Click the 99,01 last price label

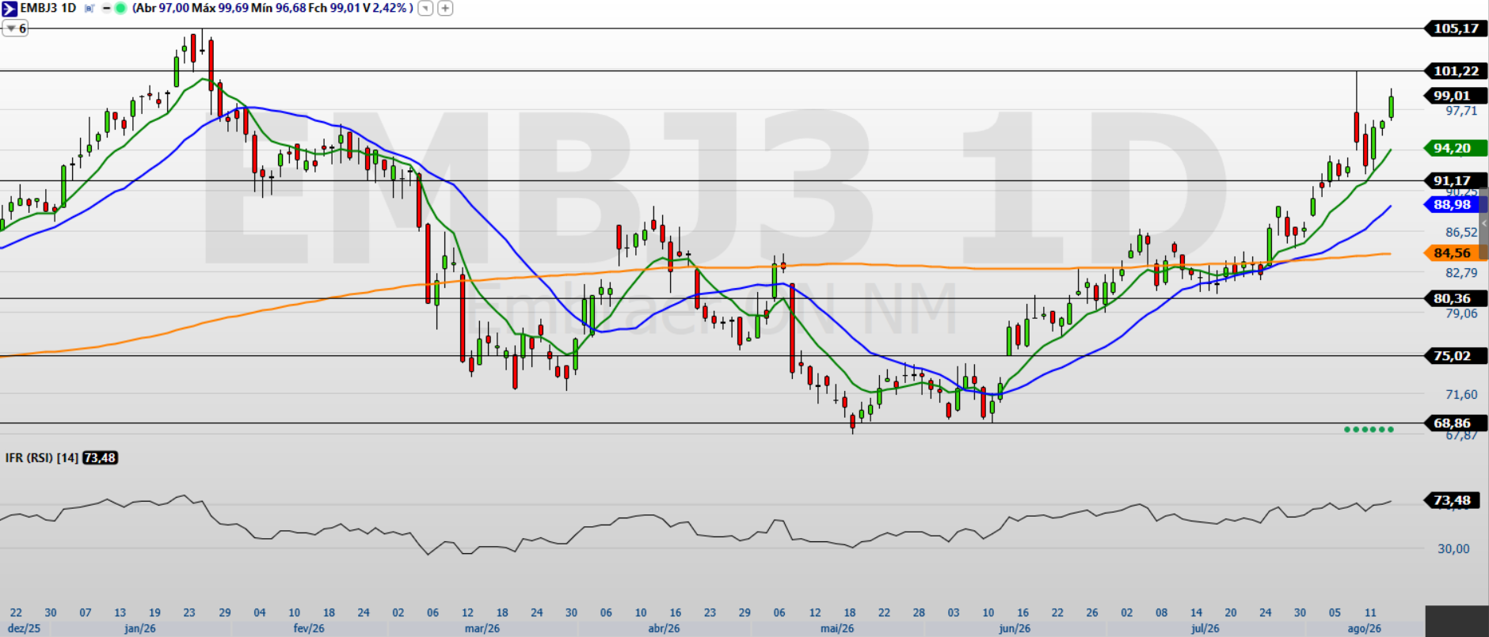click(1456, 96)
